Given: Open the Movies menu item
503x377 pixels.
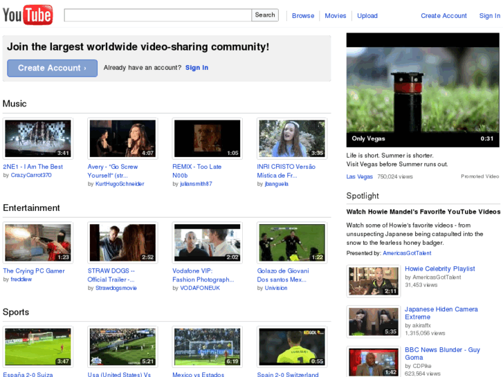Looking at the screenshot, I should tap(336, 16).
